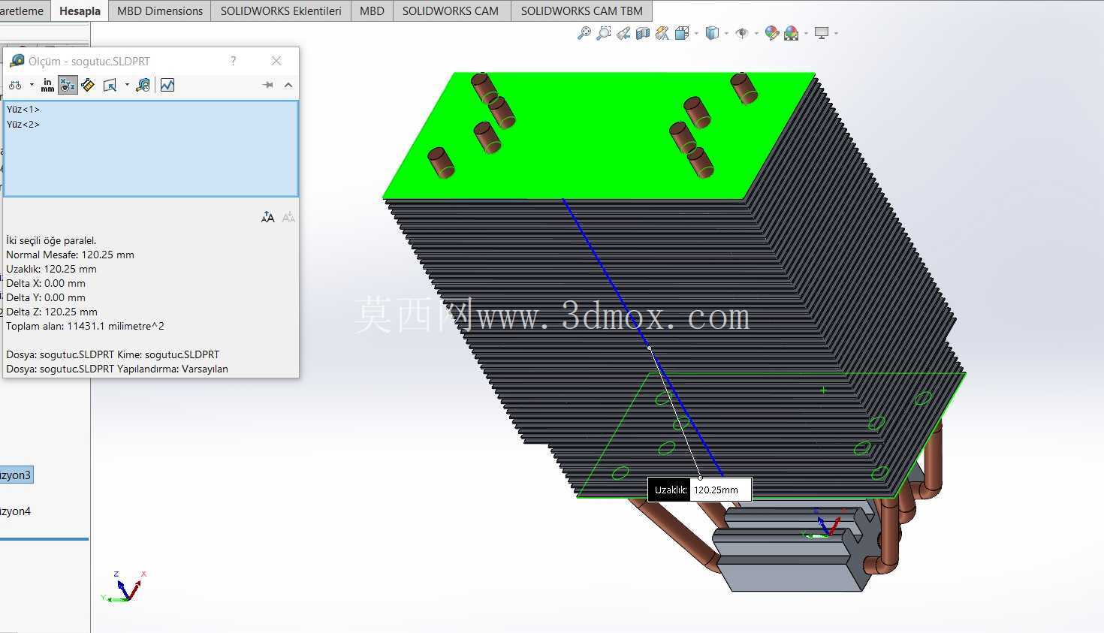
Task: Select Yüz<1> in selection list
Action: tap(23, 110)
